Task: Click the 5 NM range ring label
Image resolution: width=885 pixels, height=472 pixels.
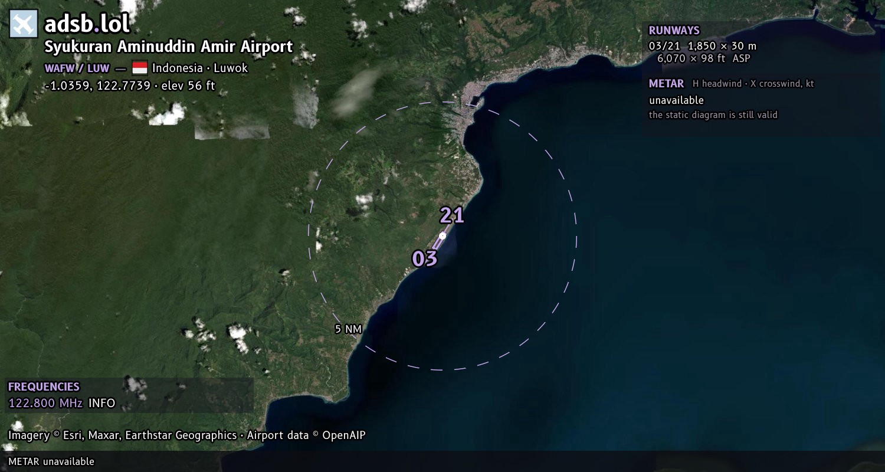Action: pos(348,329)
